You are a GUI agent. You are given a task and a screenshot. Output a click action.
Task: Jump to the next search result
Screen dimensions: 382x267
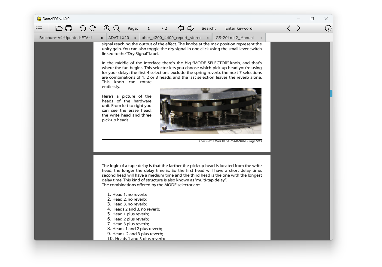pos(298,28)
